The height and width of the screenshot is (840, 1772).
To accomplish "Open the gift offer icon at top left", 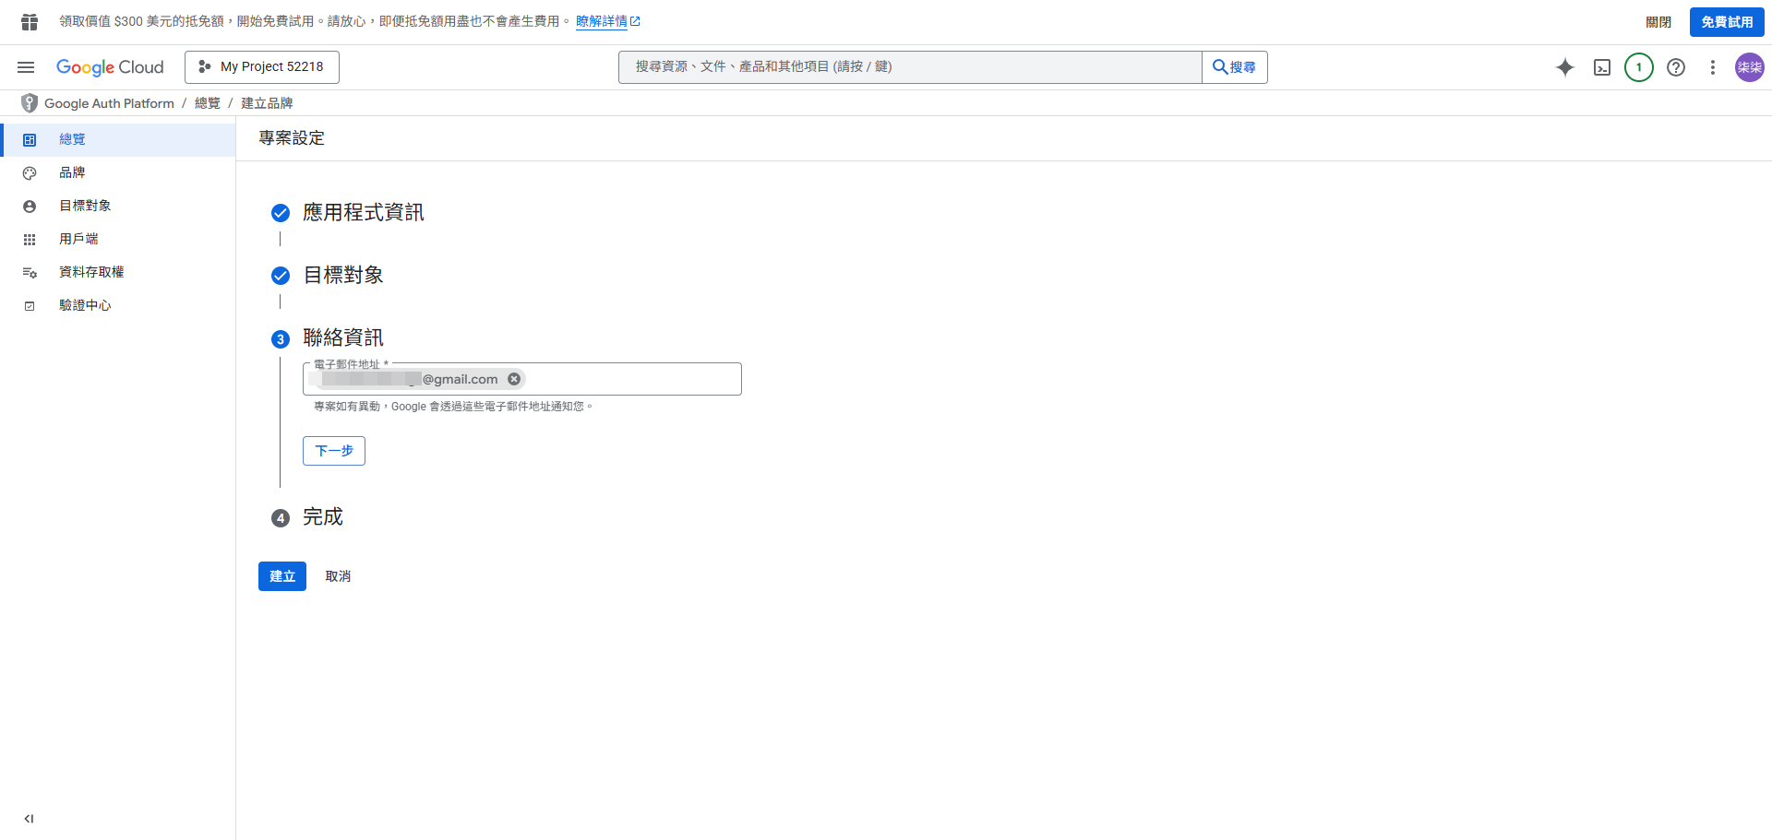I will coord(28,20).
